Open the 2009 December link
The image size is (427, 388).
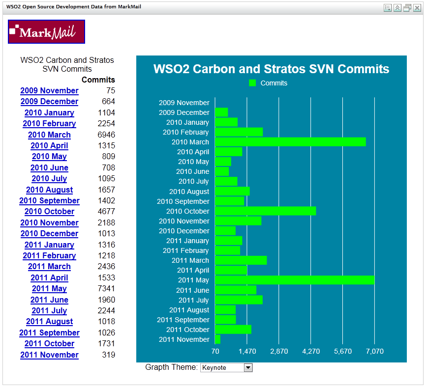[x=49, y=101]
